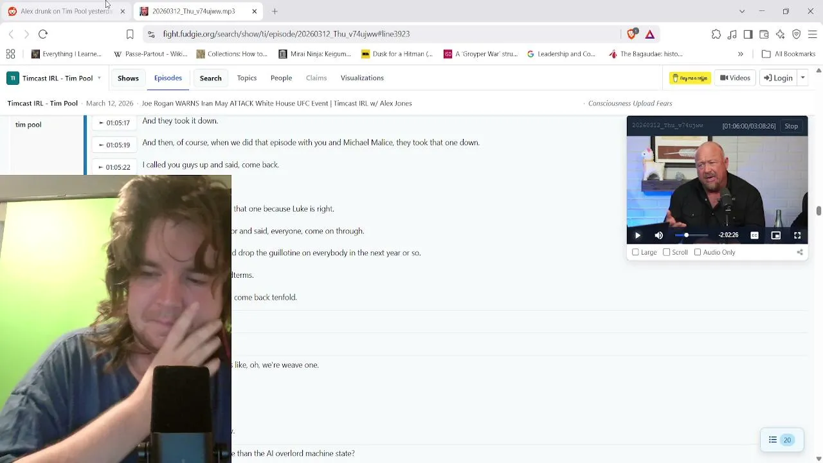
Task: Open the 'Everything I Learne...' bookmark
Action: [x=66, y=54]
